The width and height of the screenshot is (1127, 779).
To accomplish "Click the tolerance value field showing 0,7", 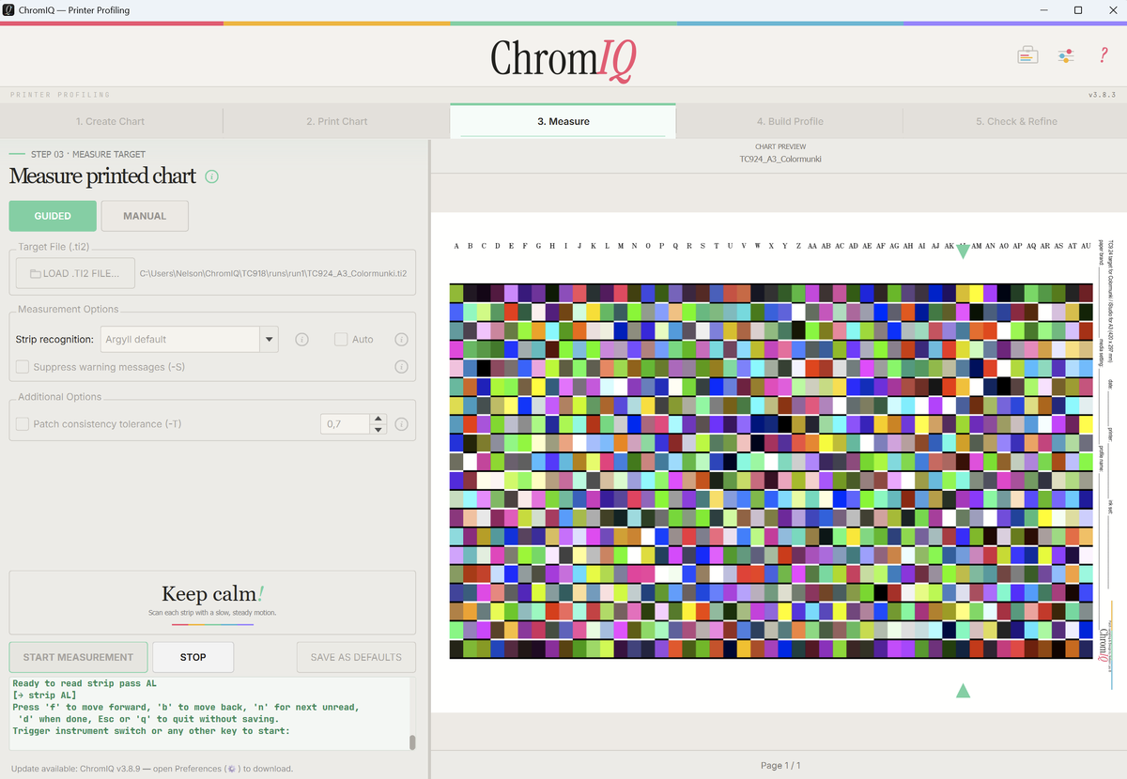I will coord(345,424).
